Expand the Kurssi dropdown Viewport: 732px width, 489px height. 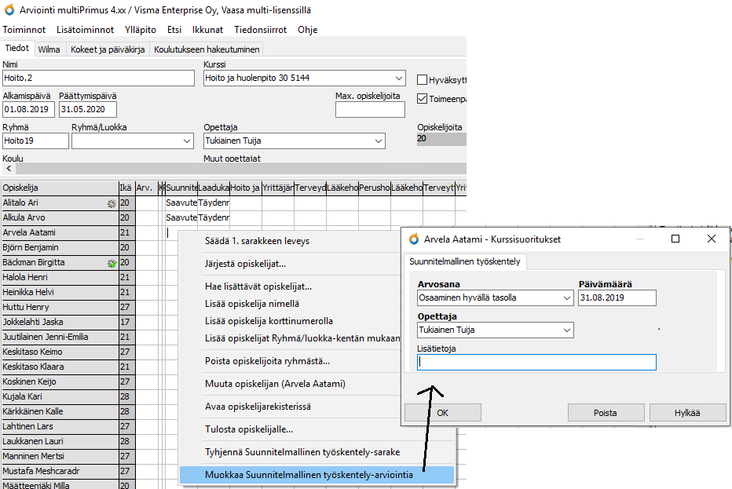coord(398,78)
